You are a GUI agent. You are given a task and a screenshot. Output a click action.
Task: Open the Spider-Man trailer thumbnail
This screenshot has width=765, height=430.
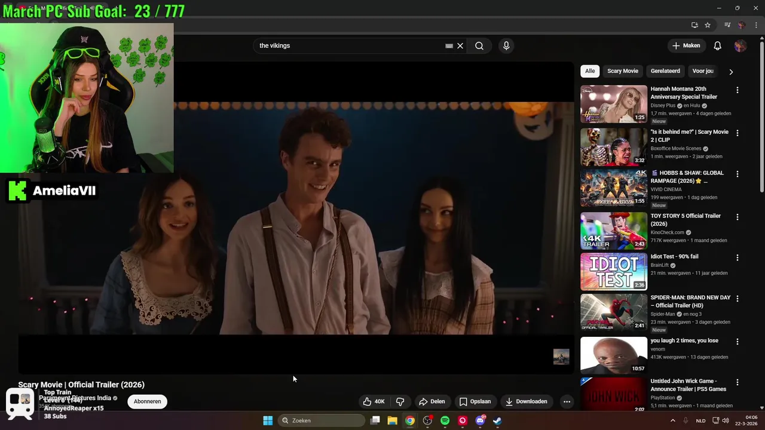[x=614, y=312]
